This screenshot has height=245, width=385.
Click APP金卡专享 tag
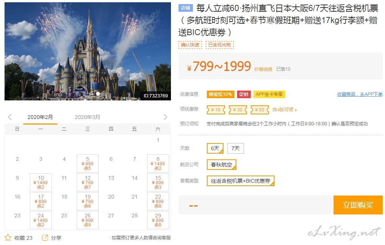tap(269, 94)
